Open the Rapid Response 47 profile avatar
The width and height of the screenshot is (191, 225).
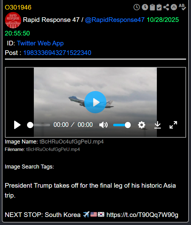click(x=13, y=20)
